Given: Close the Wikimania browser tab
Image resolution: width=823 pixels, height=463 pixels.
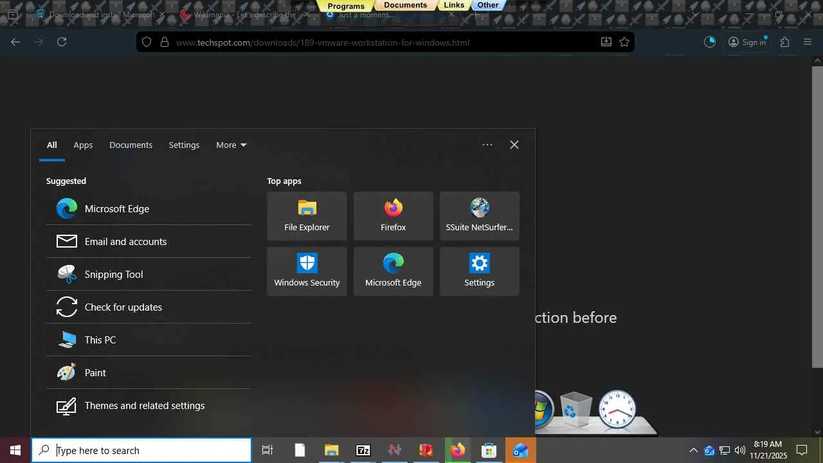Looking at the screenshot, I should (x=306, y=15).
